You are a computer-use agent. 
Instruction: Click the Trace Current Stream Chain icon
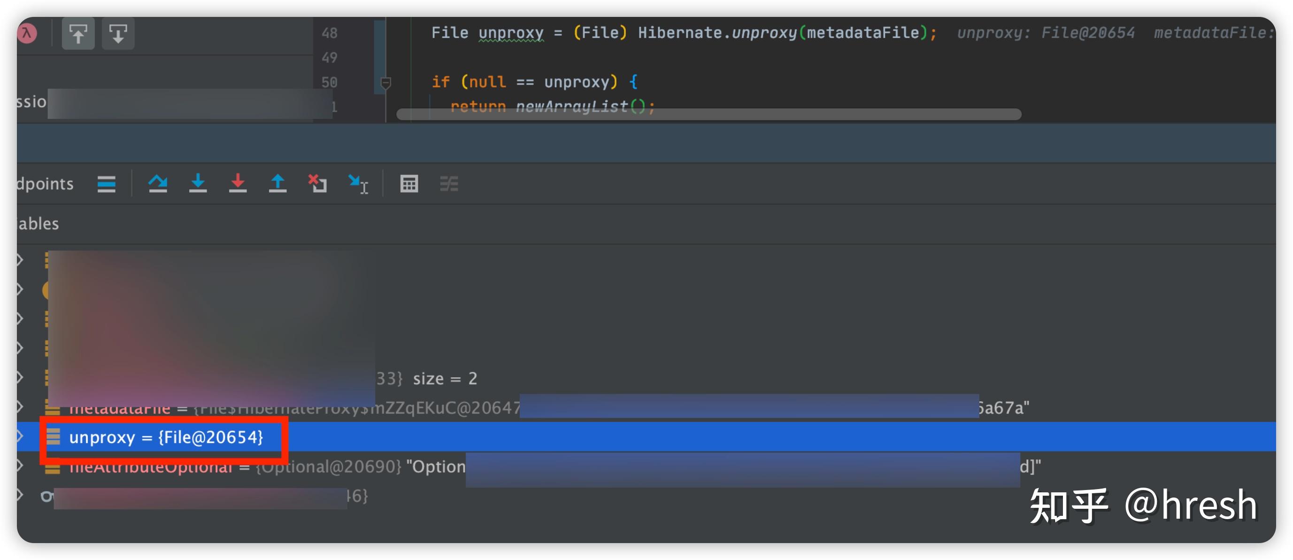449,184
